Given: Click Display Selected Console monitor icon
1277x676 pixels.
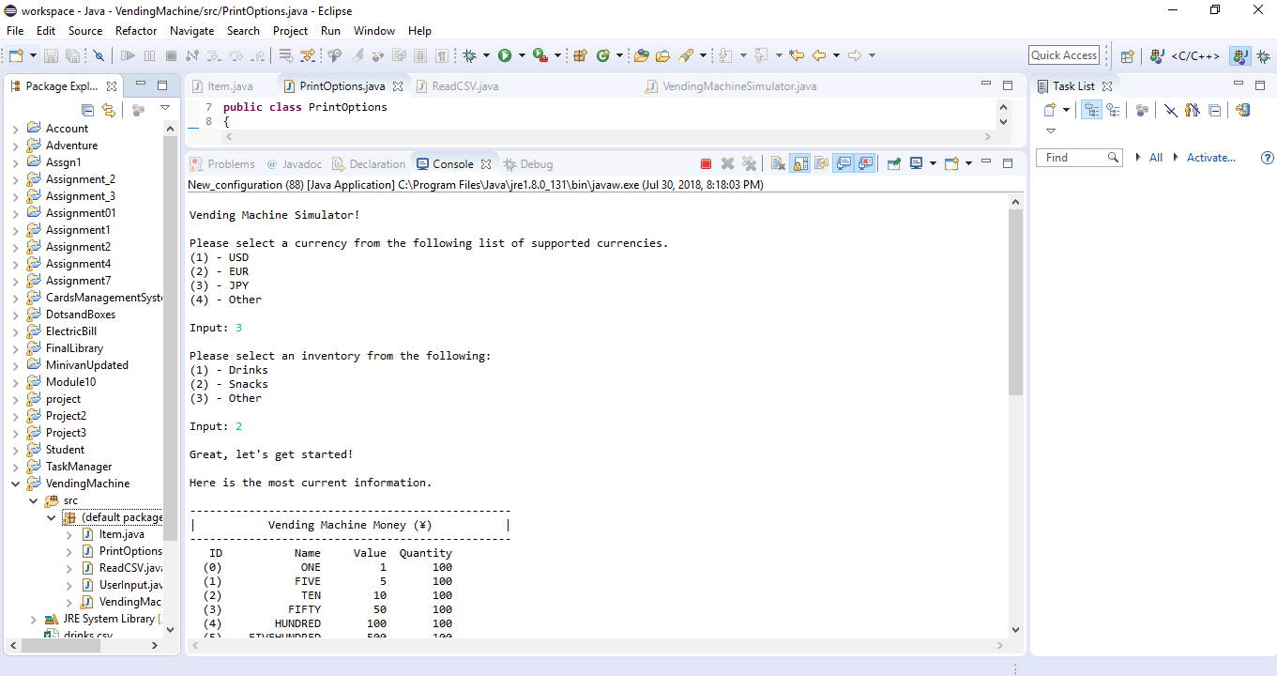Looking at the screenshot, I should pos(916,163).
